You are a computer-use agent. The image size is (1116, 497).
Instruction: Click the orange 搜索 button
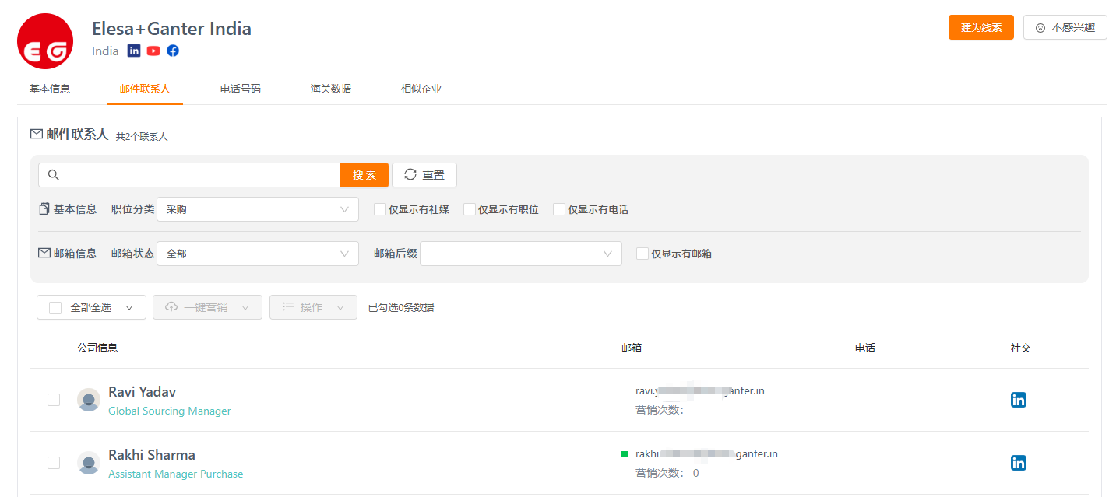(x=364, y=175)
